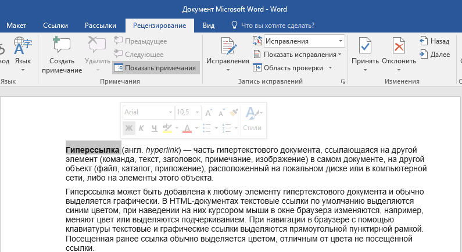Screen dimensions: 462x252
Task: Increase font size in the mini toolbar
Action: point(209,112)
